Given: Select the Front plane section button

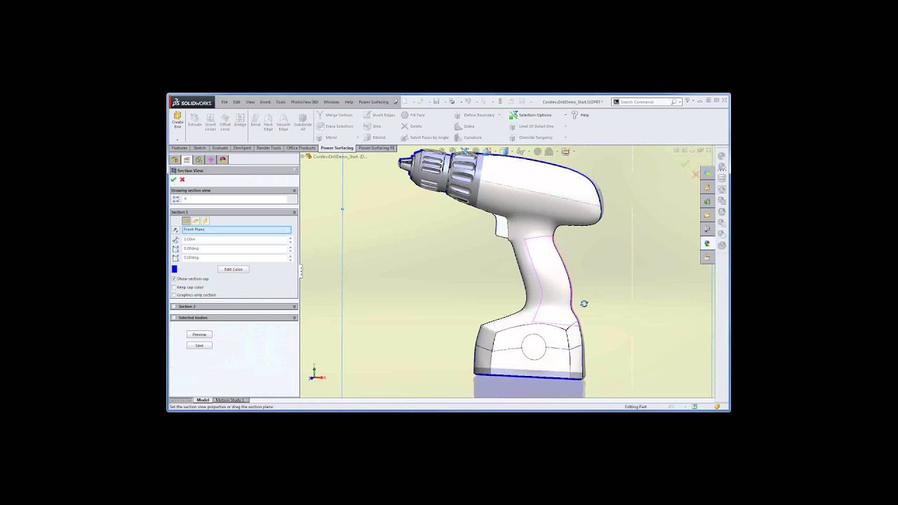Looking at the screenshot, I should coord(187,220).
